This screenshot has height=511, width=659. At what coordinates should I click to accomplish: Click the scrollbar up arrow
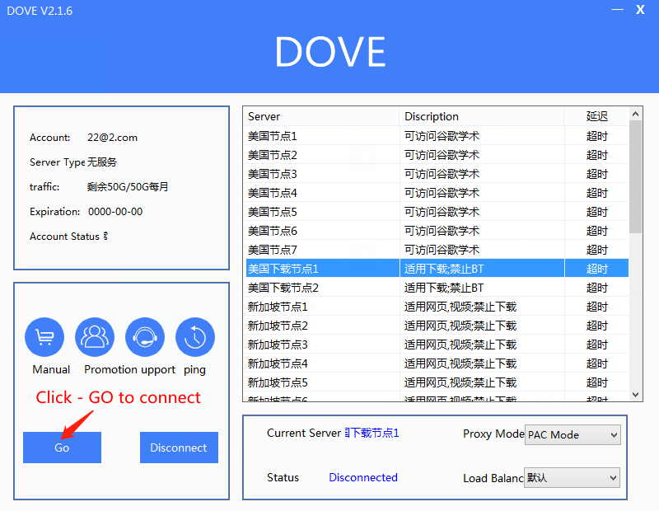(635, 113)
